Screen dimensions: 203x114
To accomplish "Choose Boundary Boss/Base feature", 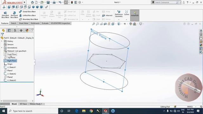I will pos(29,19).
